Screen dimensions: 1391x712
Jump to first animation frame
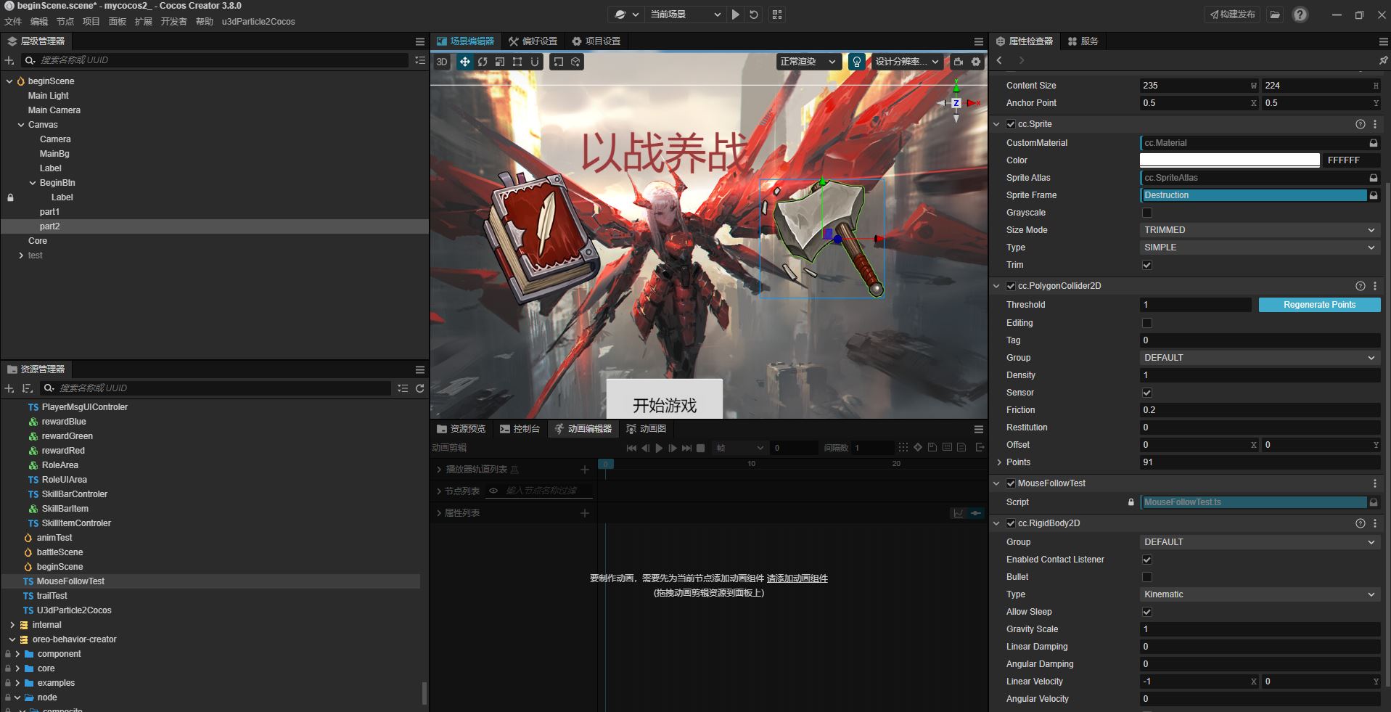(x=631, y=448)
